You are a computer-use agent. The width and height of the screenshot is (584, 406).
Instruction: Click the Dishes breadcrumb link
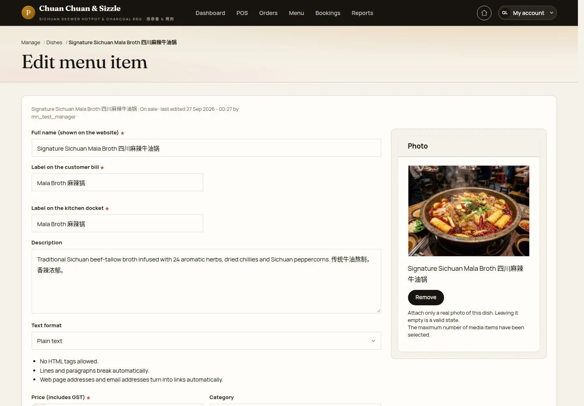coord(54,42)
